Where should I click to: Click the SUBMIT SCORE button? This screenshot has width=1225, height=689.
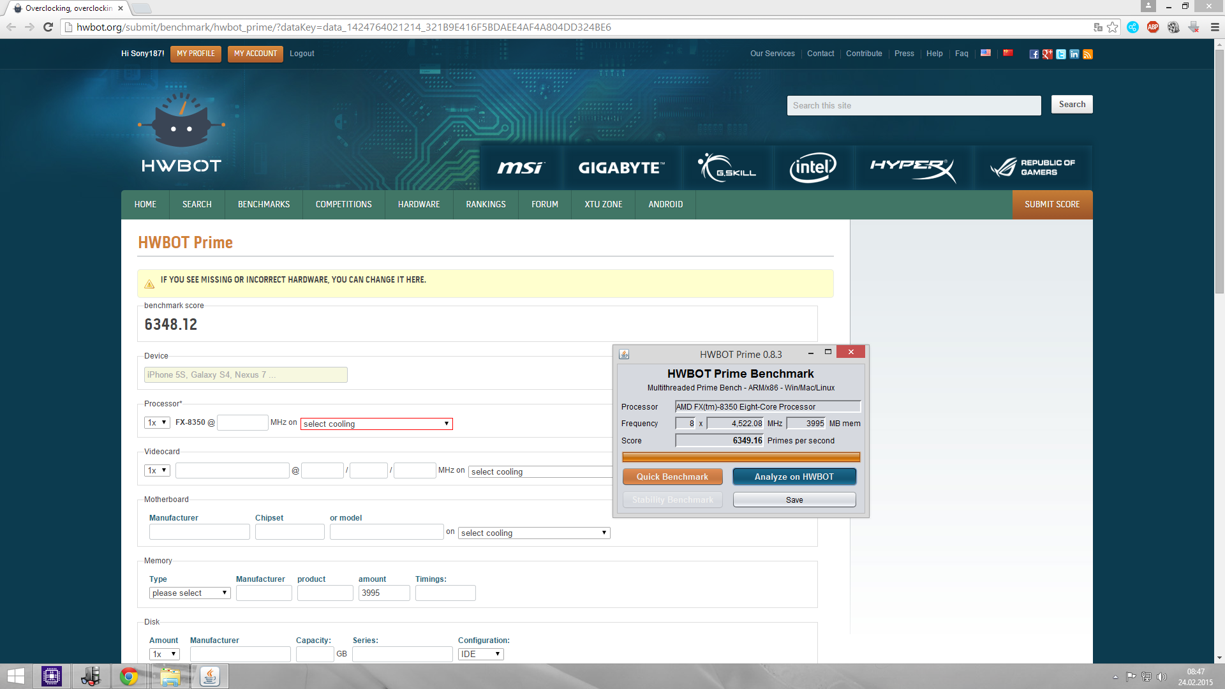pos(1052,204)
